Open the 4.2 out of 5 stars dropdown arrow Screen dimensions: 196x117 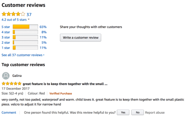pos(29,19)
